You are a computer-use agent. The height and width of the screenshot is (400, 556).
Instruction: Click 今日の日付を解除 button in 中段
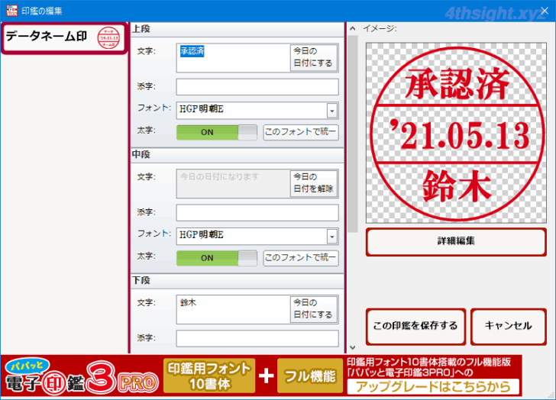[313, 183]
